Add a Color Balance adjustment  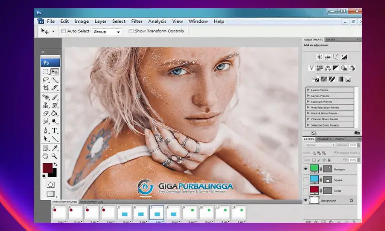[x=328, y=68]
